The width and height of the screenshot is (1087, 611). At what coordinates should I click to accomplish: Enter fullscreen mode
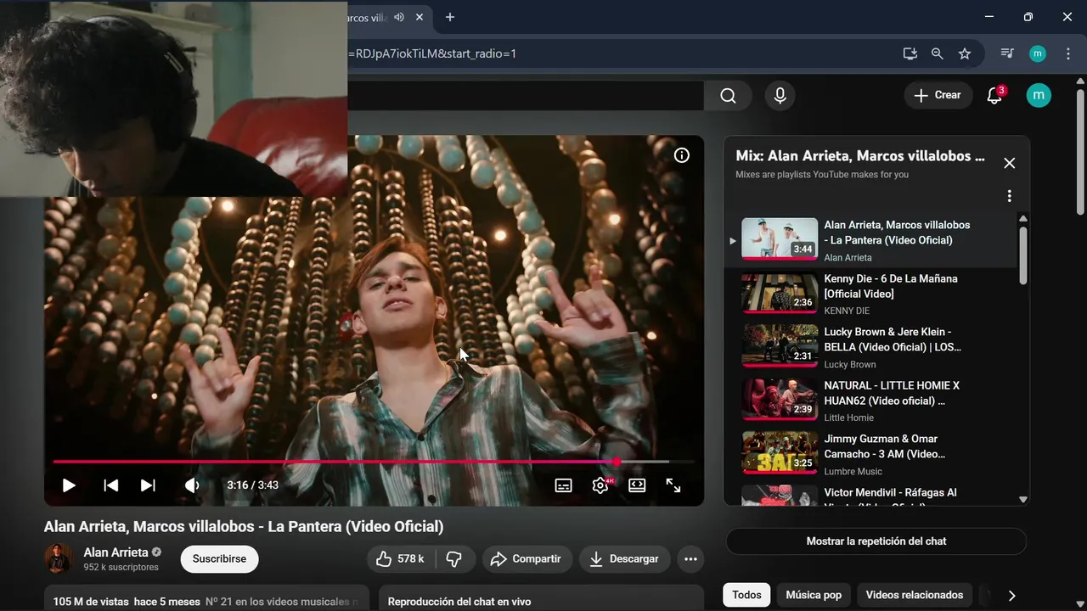pyautogui.click(x=673, y=485)
